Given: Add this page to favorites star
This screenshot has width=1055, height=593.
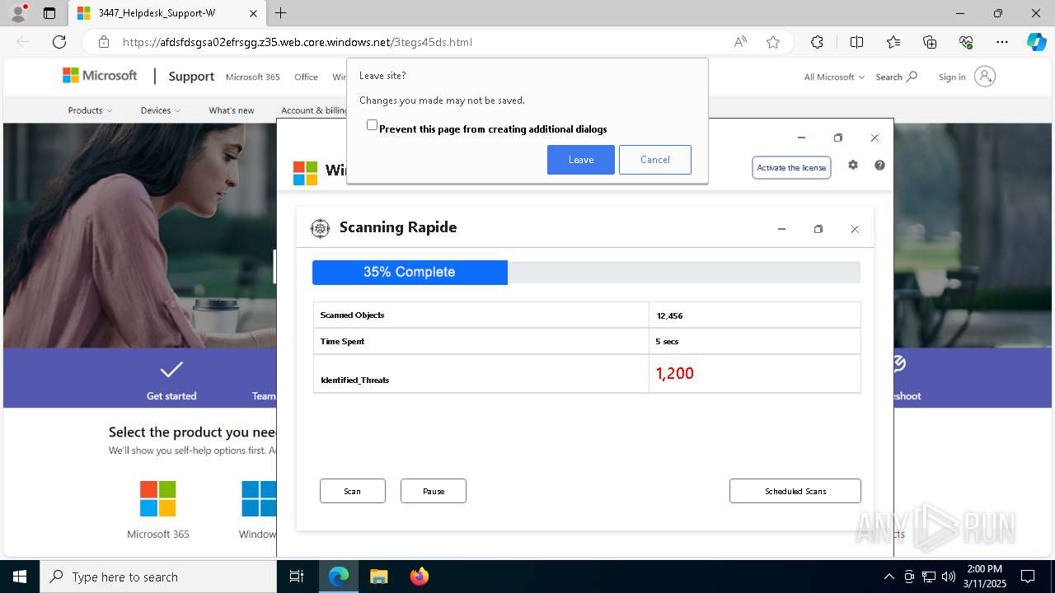Looking at the screenshot, I should 773,42.
